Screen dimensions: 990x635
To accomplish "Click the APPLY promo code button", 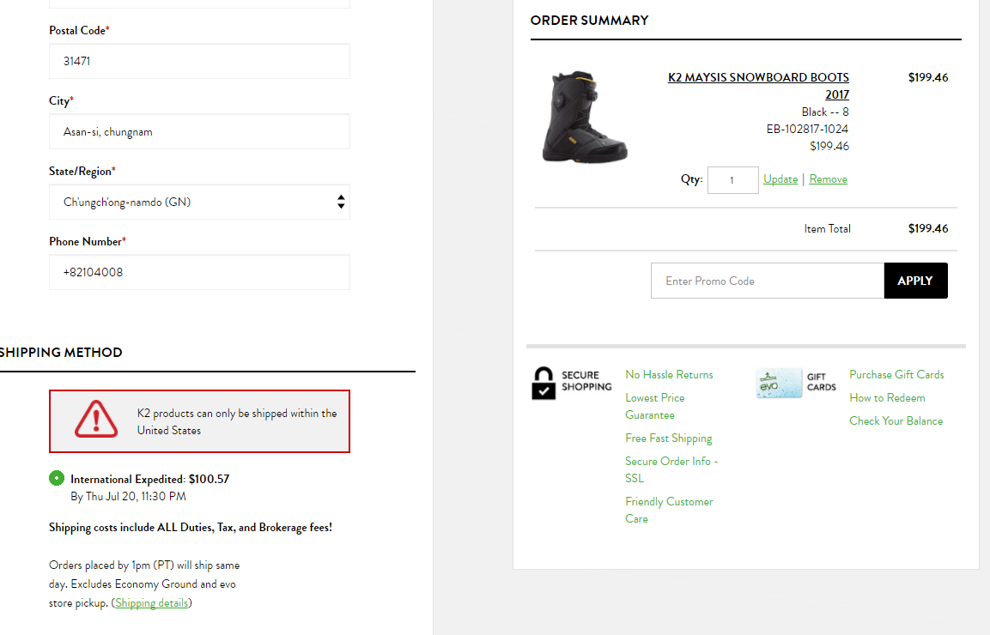I will pos(915,281).
